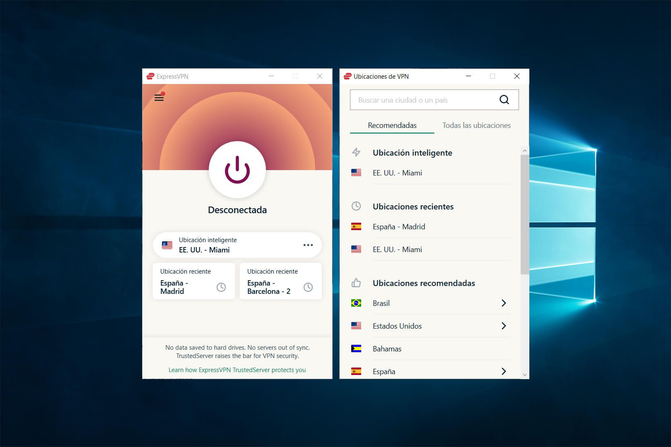Click the power button to connect VPN
Viewport: 671px width, 447px height.
(237, 170)
